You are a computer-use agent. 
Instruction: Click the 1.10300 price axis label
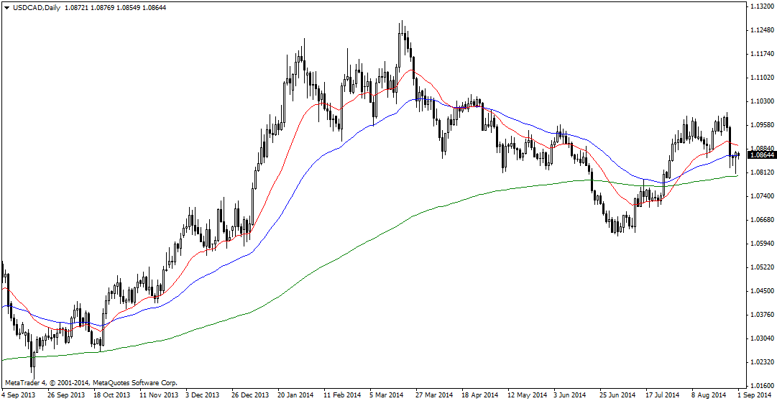tap(762, 101)
